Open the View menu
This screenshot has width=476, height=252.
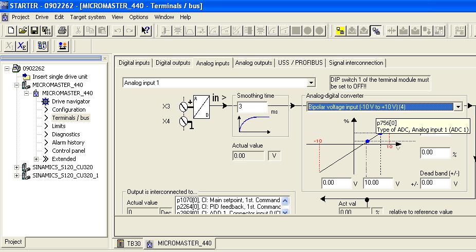click(117, 17)
